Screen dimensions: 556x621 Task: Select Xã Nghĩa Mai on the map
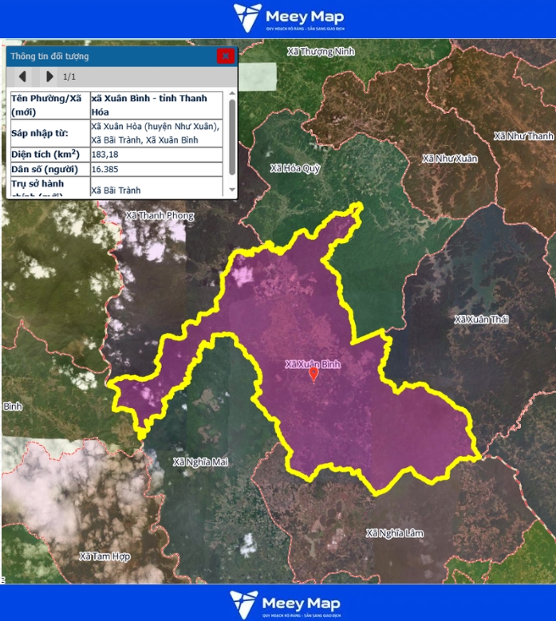click(200, 462)
